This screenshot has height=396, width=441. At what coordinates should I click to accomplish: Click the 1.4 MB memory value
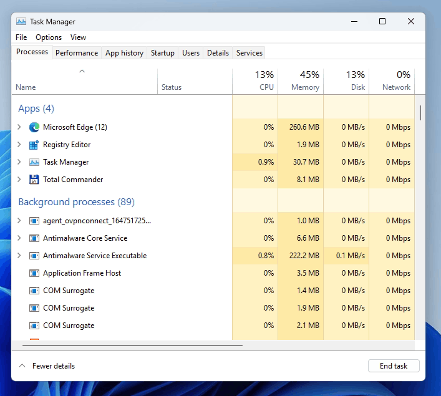(x=308, y=291)
